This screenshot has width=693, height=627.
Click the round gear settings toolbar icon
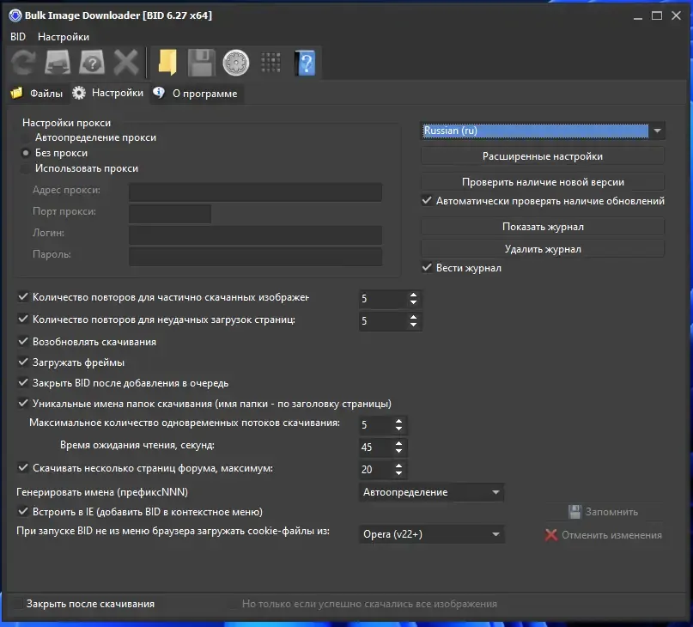click(236, 63)
